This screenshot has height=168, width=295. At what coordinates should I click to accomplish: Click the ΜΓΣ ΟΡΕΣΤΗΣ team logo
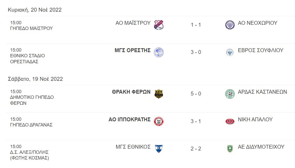159,52
